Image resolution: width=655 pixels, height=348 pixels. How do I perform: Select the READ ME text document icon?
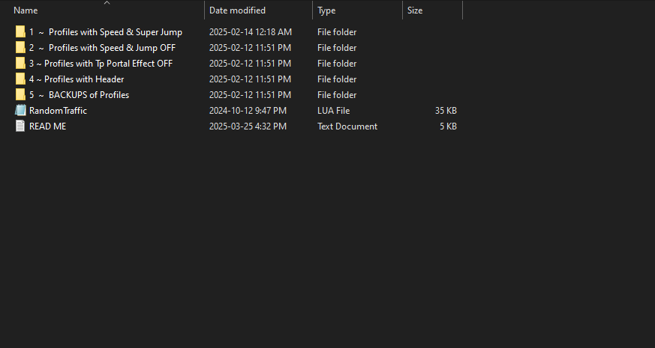click(x=20, y=126)
